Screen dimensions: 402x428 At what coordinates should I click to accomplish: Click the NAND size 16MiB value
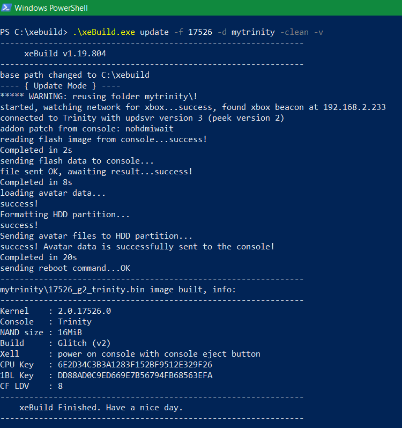click(70, 333)
